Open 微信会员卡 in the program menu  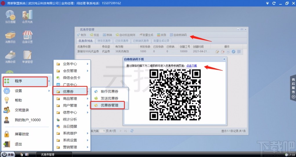click(x=72, y=78)
